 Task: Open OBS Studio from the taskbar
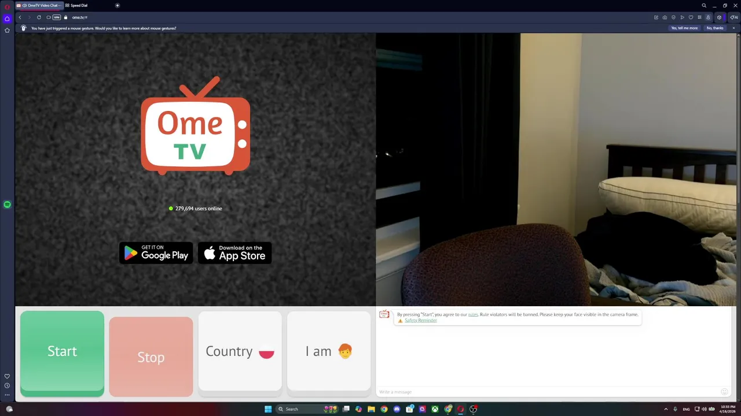click(473, 409)
